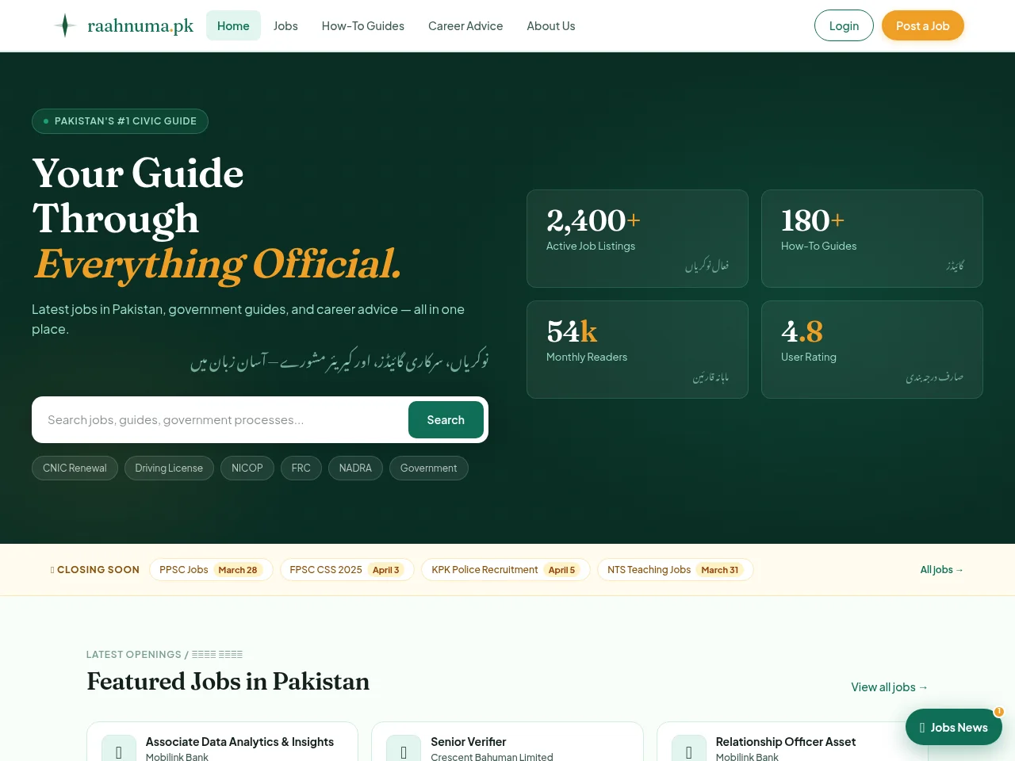Click the Pakistan's #1 Civic Guide badge
The height and width of the screenshot is (761, 1015).
click(x=120, y=121)
